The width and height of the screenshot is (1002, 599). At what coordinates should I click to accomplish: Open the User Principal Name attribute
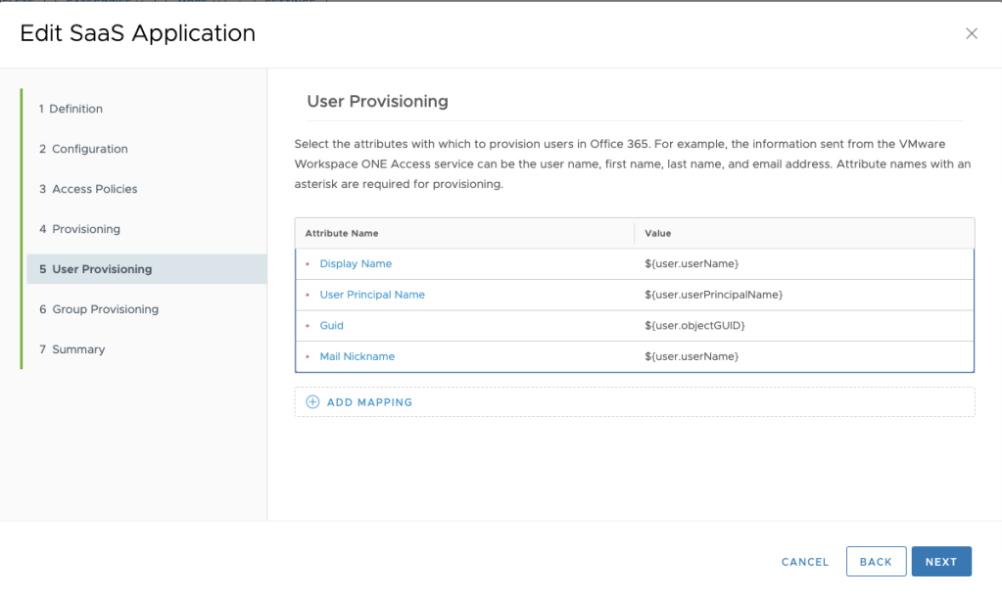tap(372, 295)
